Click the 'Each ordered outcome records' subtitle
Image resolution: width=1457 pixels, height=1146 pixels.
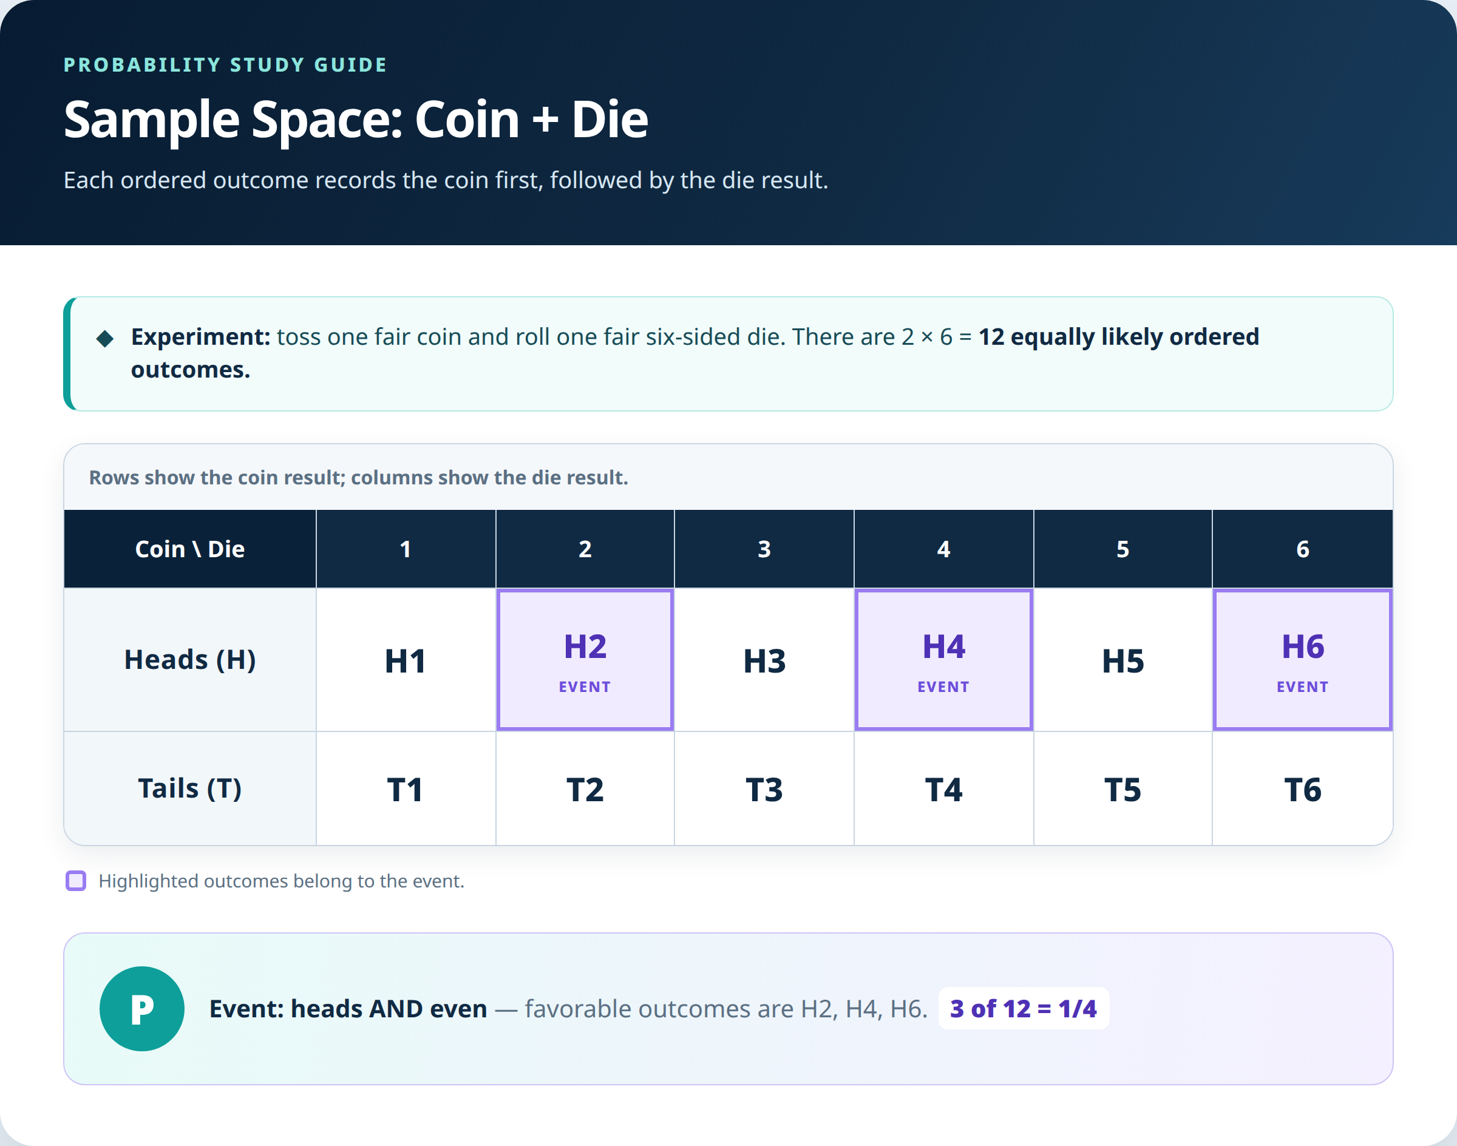coord(446,180)
